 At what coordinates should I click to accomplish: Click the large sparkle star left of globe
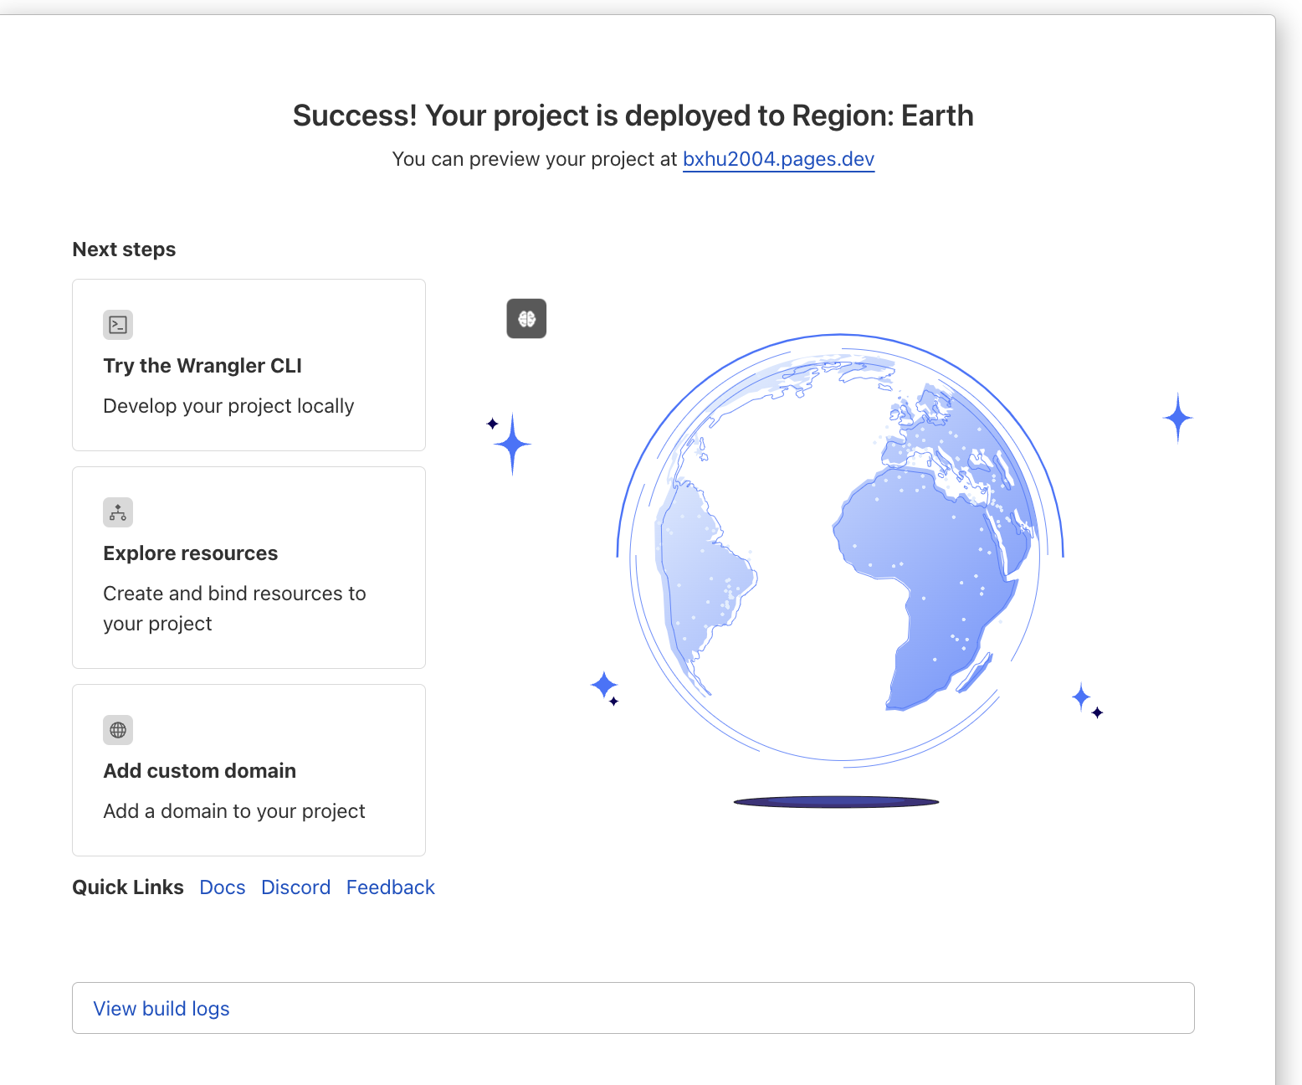click(511, 444)
